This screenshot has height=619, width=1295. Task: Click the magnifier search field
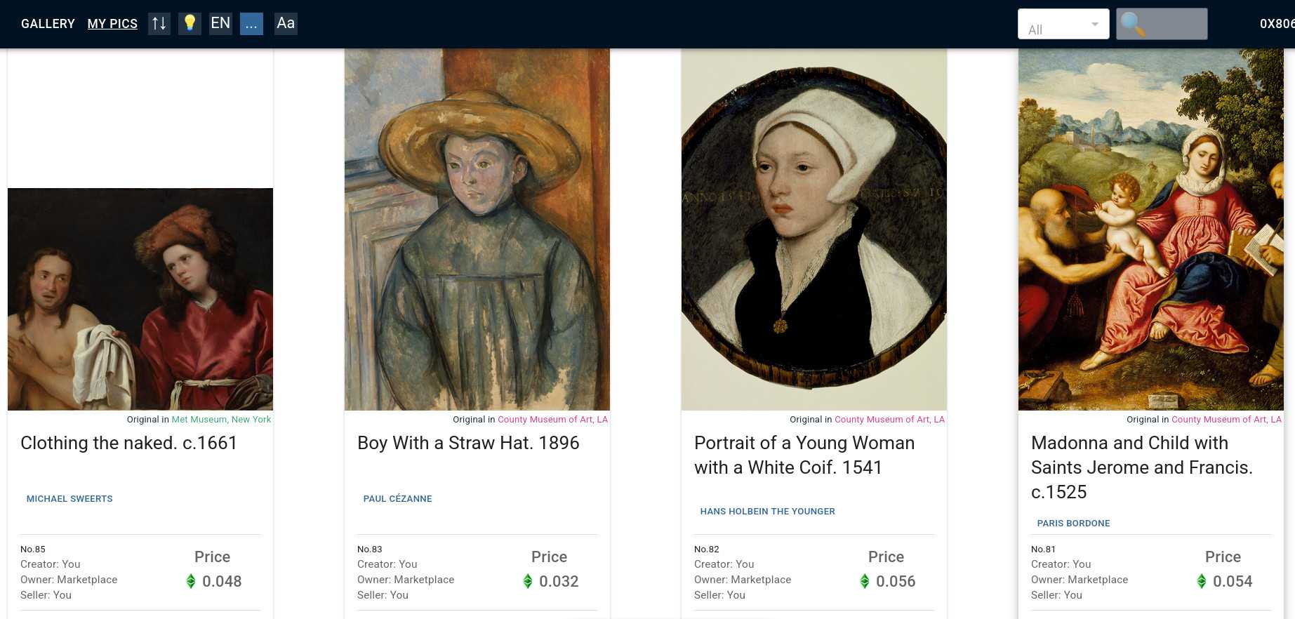point(1161,24)
